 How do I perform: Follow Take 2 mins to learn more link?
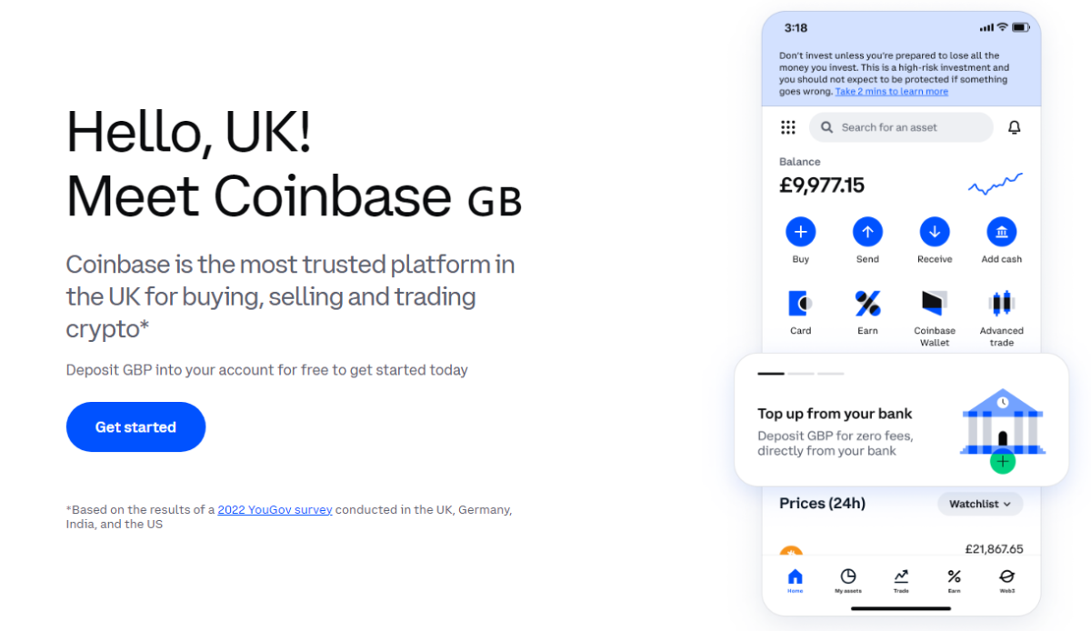891,92
